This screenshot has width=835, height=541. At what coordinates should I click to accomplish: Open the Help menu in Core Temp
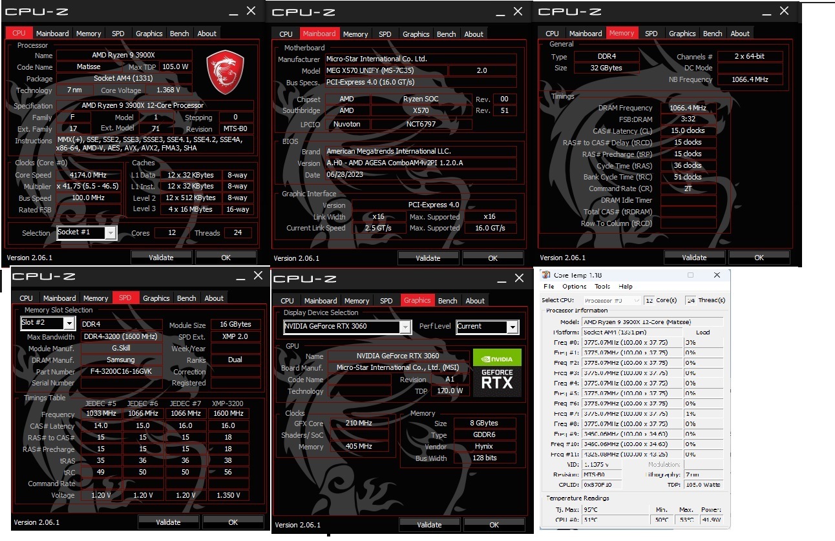point(625,287)
